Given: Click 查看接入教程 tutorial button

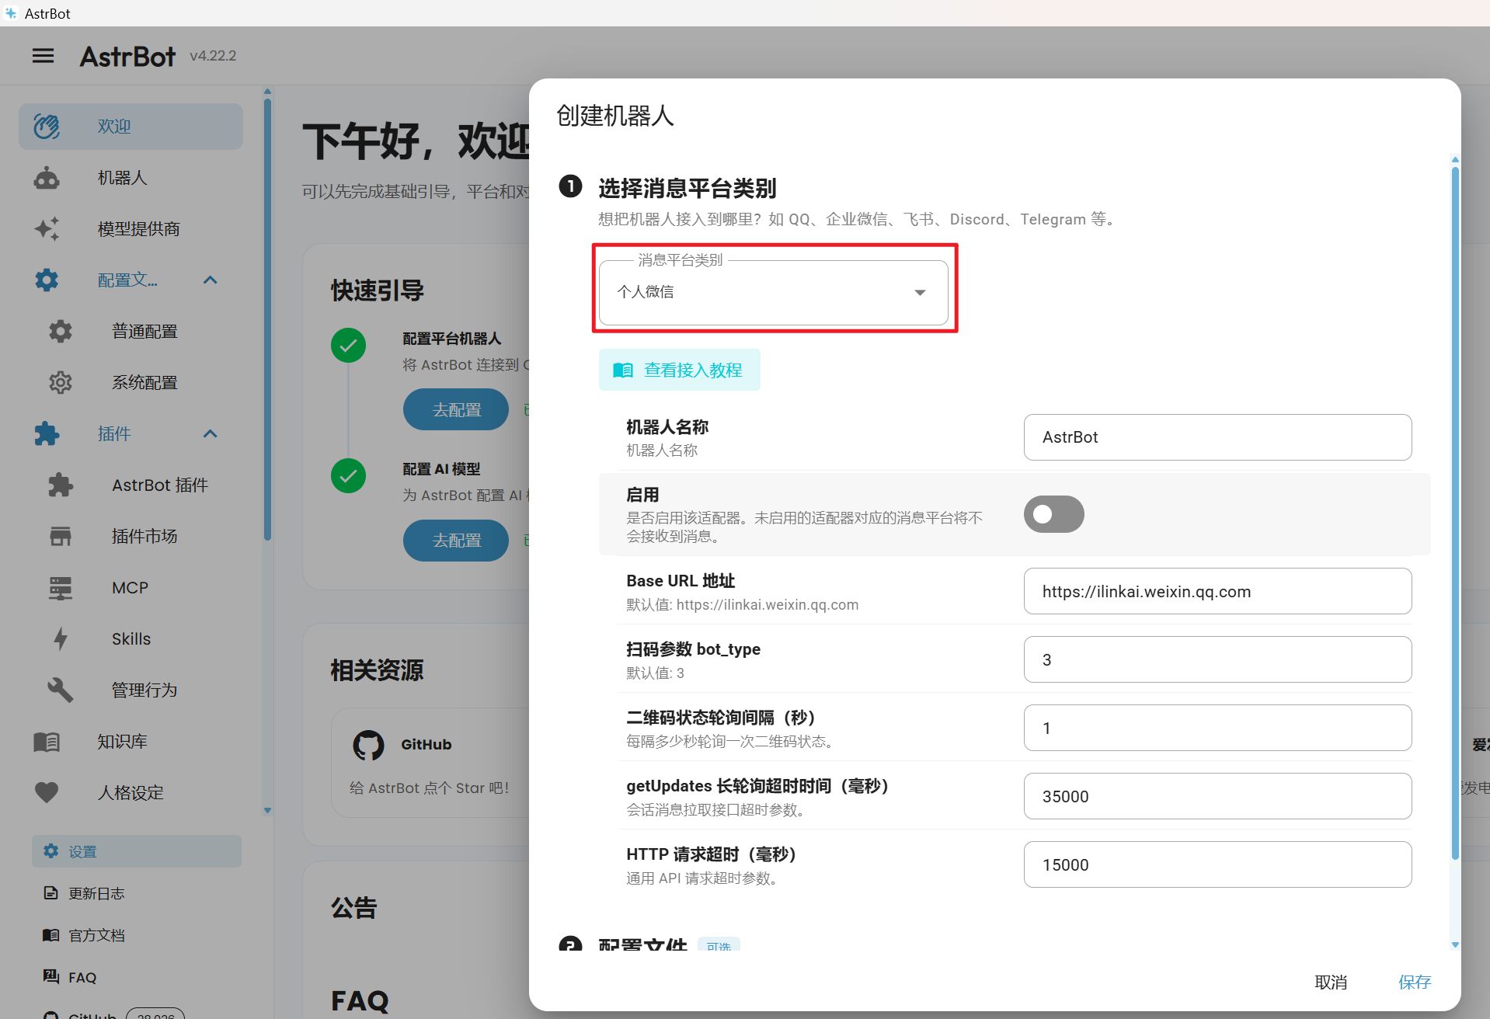Looking at the screenshot, I should (680, 370).
